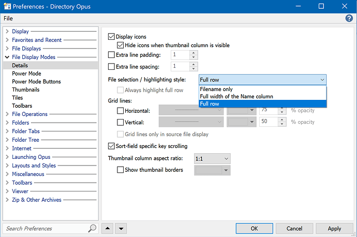
Task: Click the OK button
Action: (255, 228)
